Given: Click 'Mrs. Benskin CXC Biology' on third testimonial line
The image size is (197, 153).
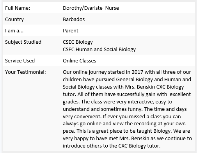Looking at the screenshot, I should pos(154,87).
